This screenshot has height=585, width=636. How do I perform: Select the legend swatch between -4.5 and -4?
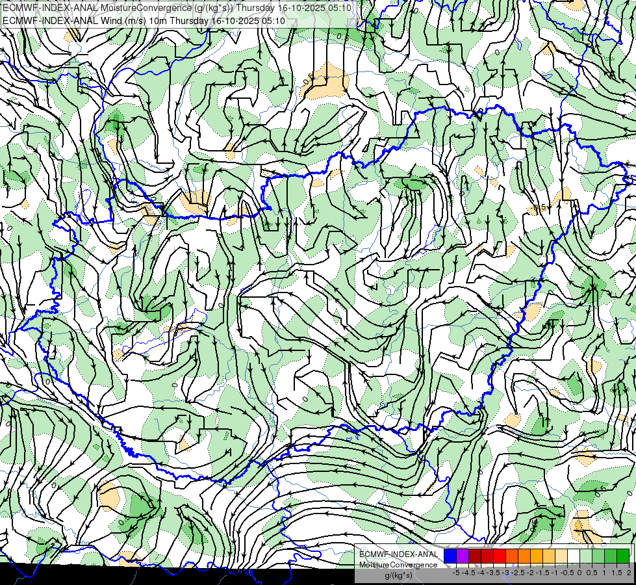tap(475, 556)
